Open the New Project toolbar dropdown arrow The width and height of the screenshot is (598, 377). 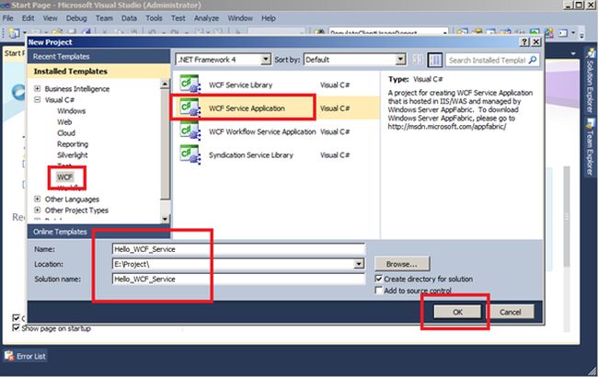(25, 33)
